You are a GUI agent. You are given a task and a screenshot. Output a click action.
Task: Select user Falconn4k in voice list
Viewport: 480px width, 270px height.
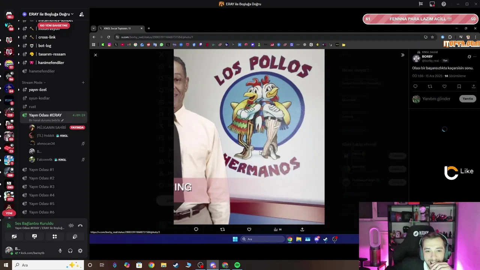[x=45, y=160]
